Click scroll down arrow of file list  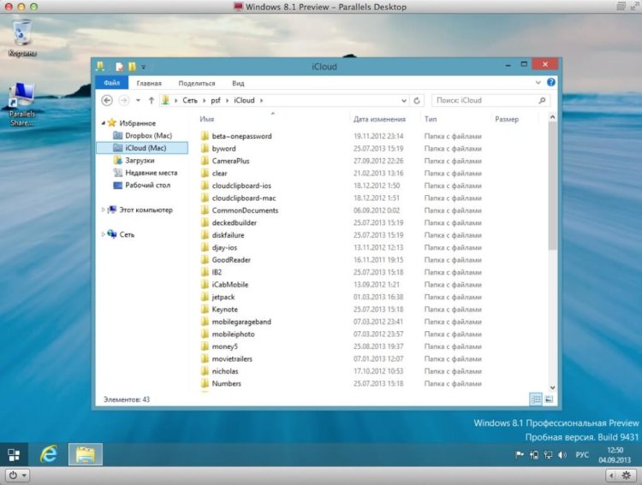[x=552, y=387]
